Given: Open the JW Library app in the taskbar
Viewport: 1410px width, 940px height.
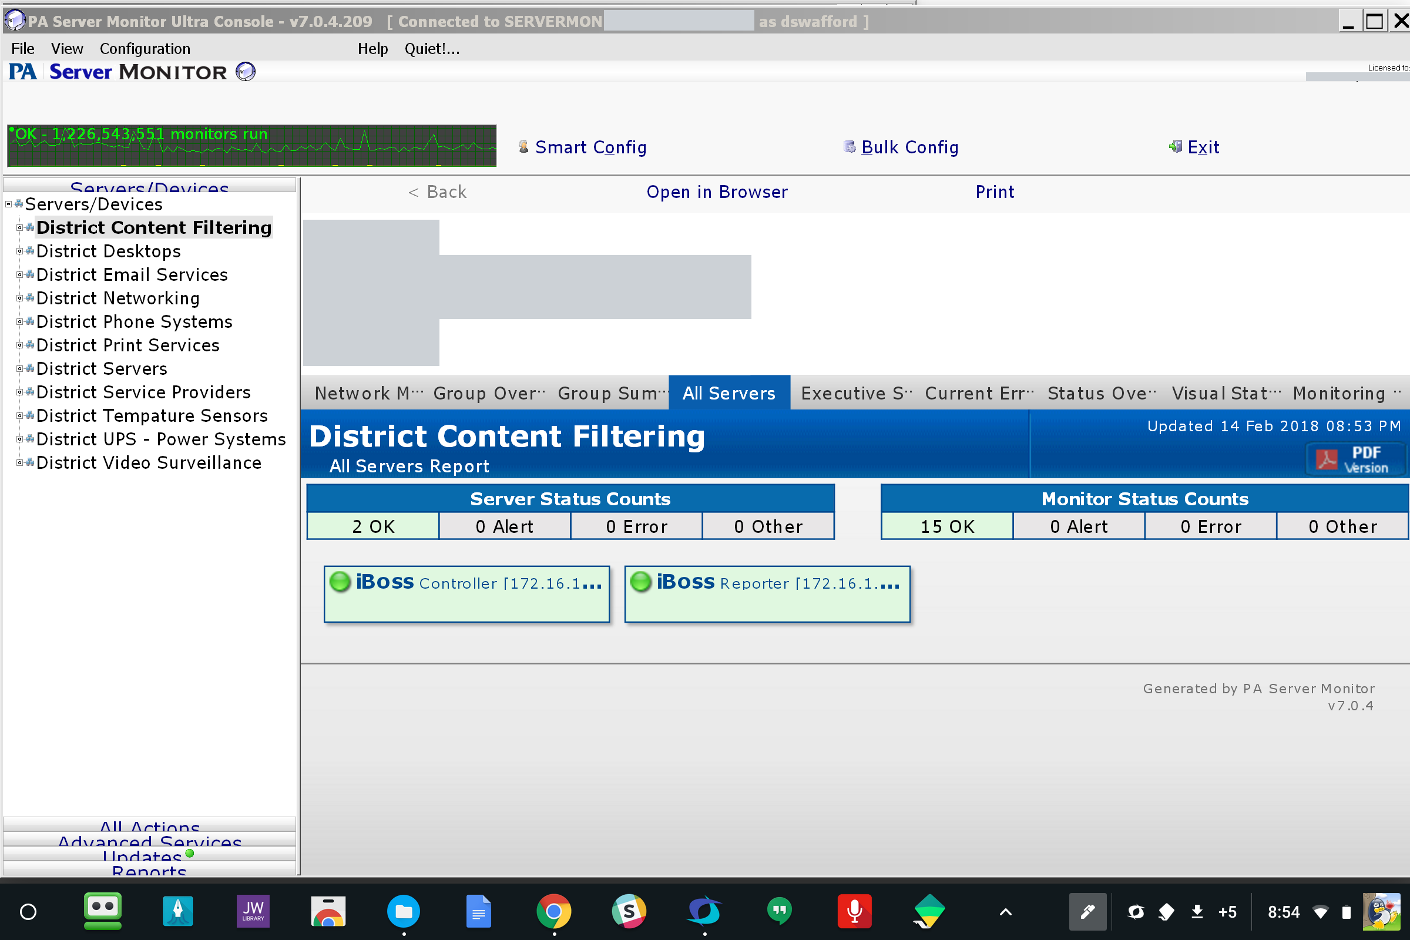Looking at the screenshot, I should (253, 912).
